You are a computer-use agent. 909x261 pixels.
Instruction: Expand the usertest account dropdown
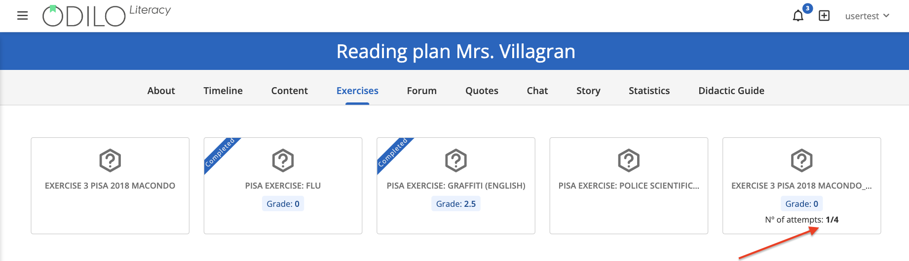click(867, 16)
